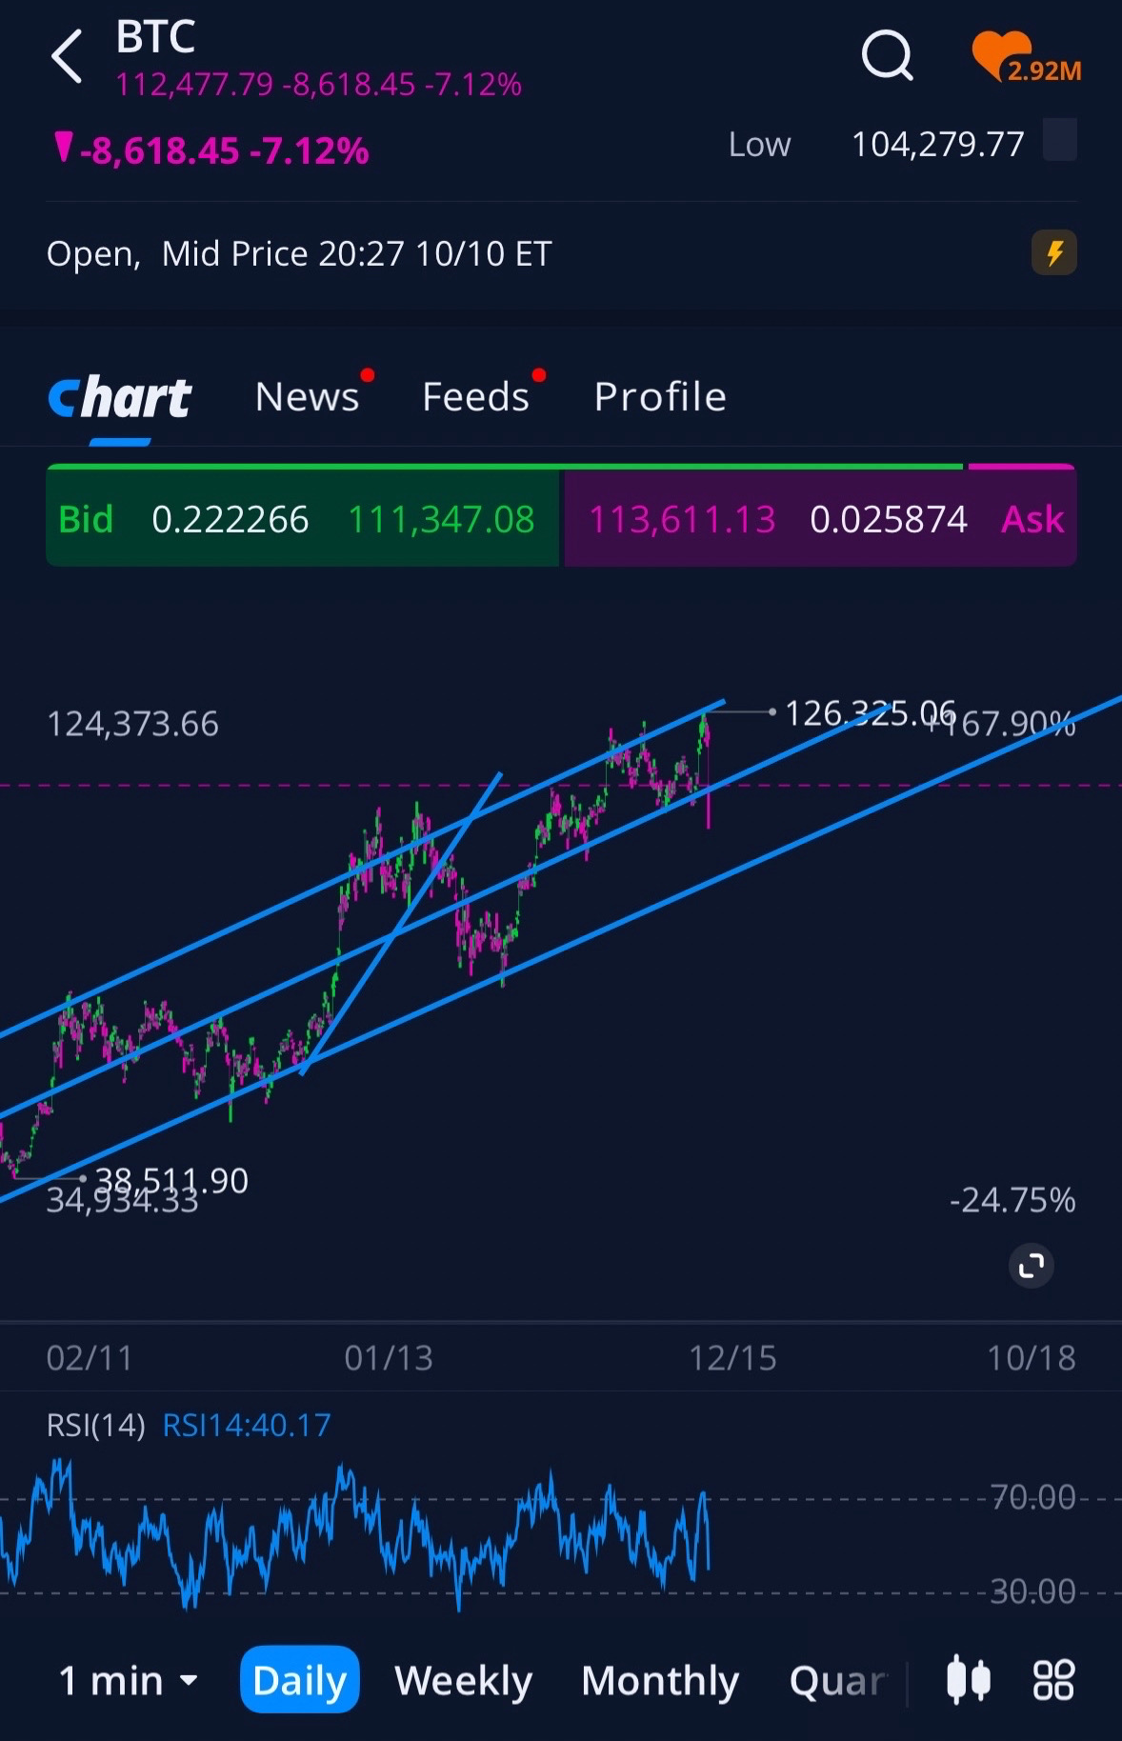Screen dimensions: 1122x1741
Task: Open the indicators grid icon
Action: click(x=1053, y=1679)
